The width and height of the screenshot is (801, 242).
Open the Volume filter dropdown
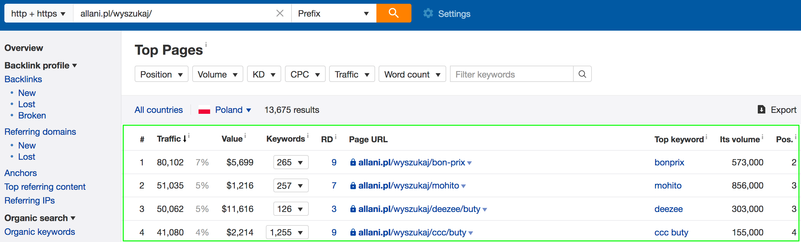218,74
